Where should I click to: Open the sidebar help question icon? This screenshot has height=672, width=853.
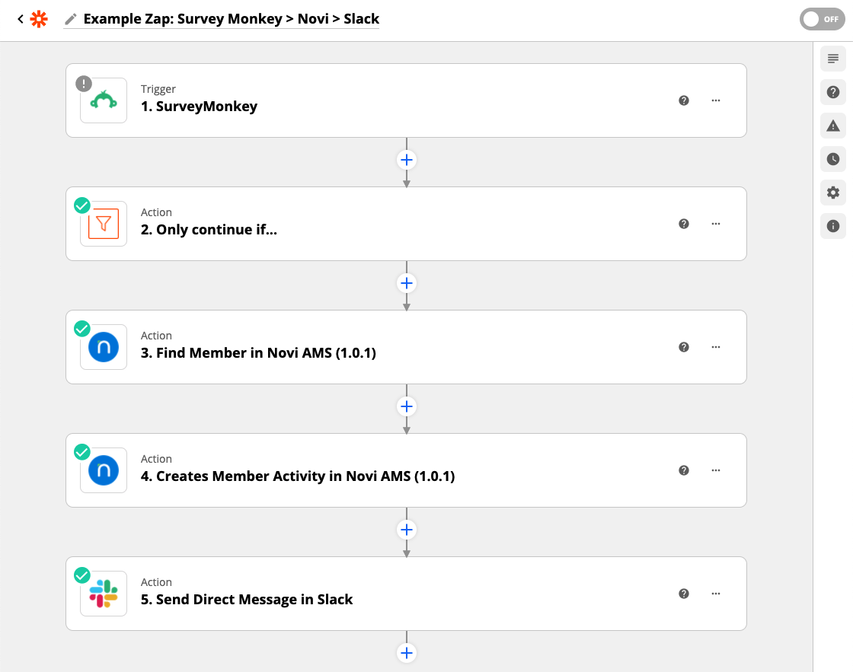click(833, 92)
